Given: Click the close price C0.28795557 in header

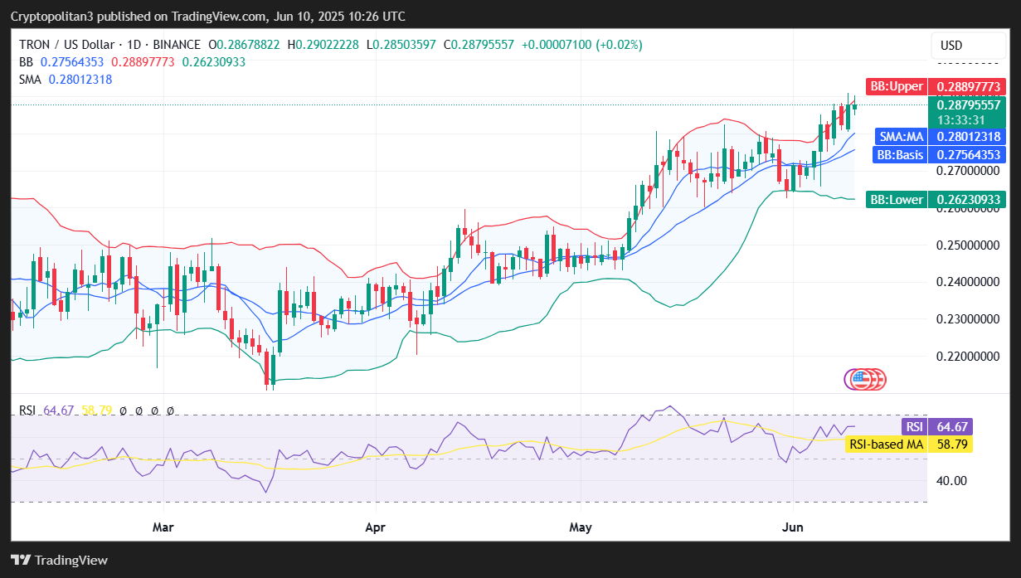Looking at the screenshot, I should pos(479,45).
